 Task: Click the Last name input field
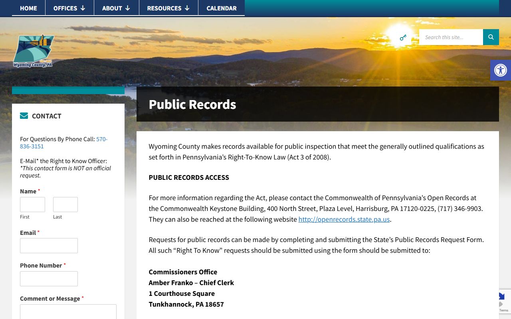click(65, 205)
